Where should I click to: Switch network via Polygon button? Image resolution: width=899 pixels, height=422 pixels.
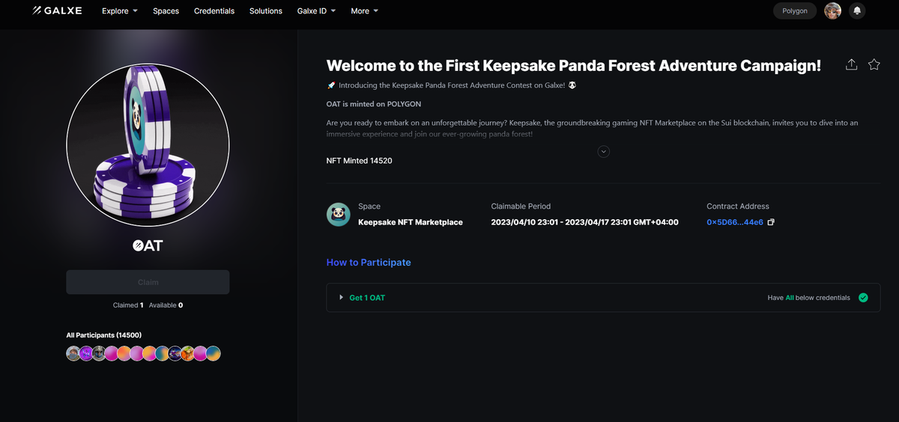tap(795, 11)
